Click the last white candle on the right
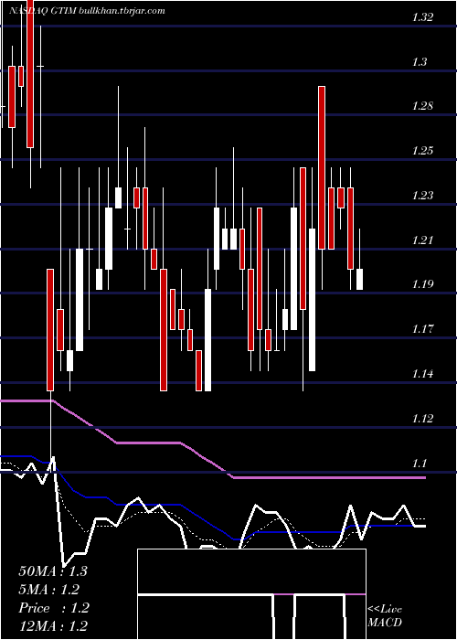Viewport: 457px width, 640px height. pos(359,280)
